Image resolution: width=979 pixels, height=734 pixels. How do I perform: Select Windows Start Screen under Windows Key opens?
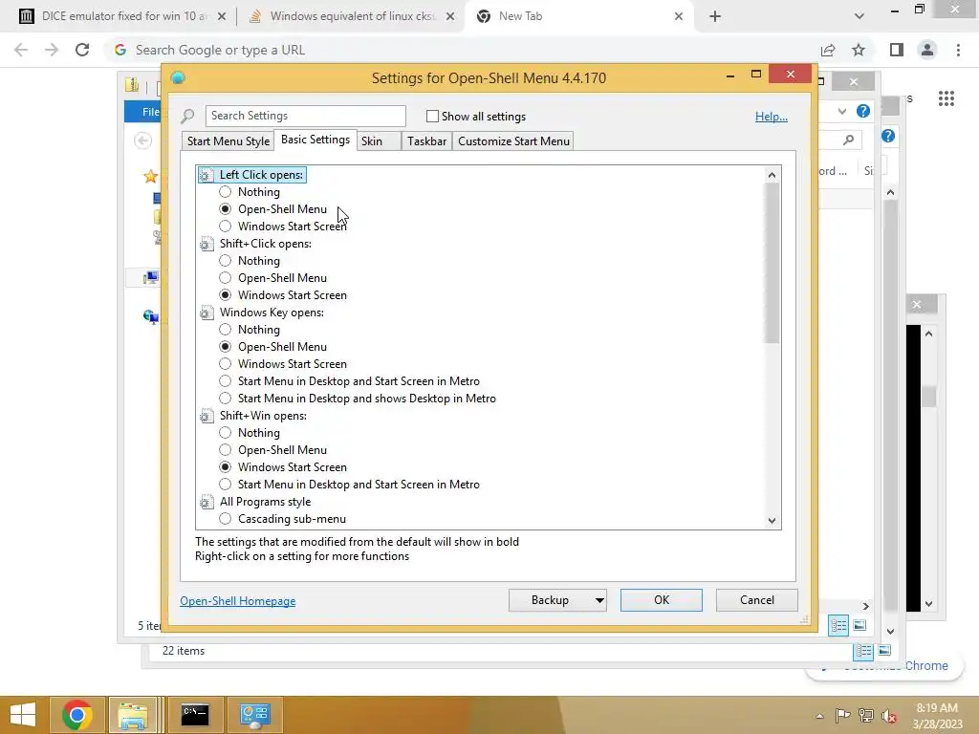pyautogui.click(x=225, y=364)
